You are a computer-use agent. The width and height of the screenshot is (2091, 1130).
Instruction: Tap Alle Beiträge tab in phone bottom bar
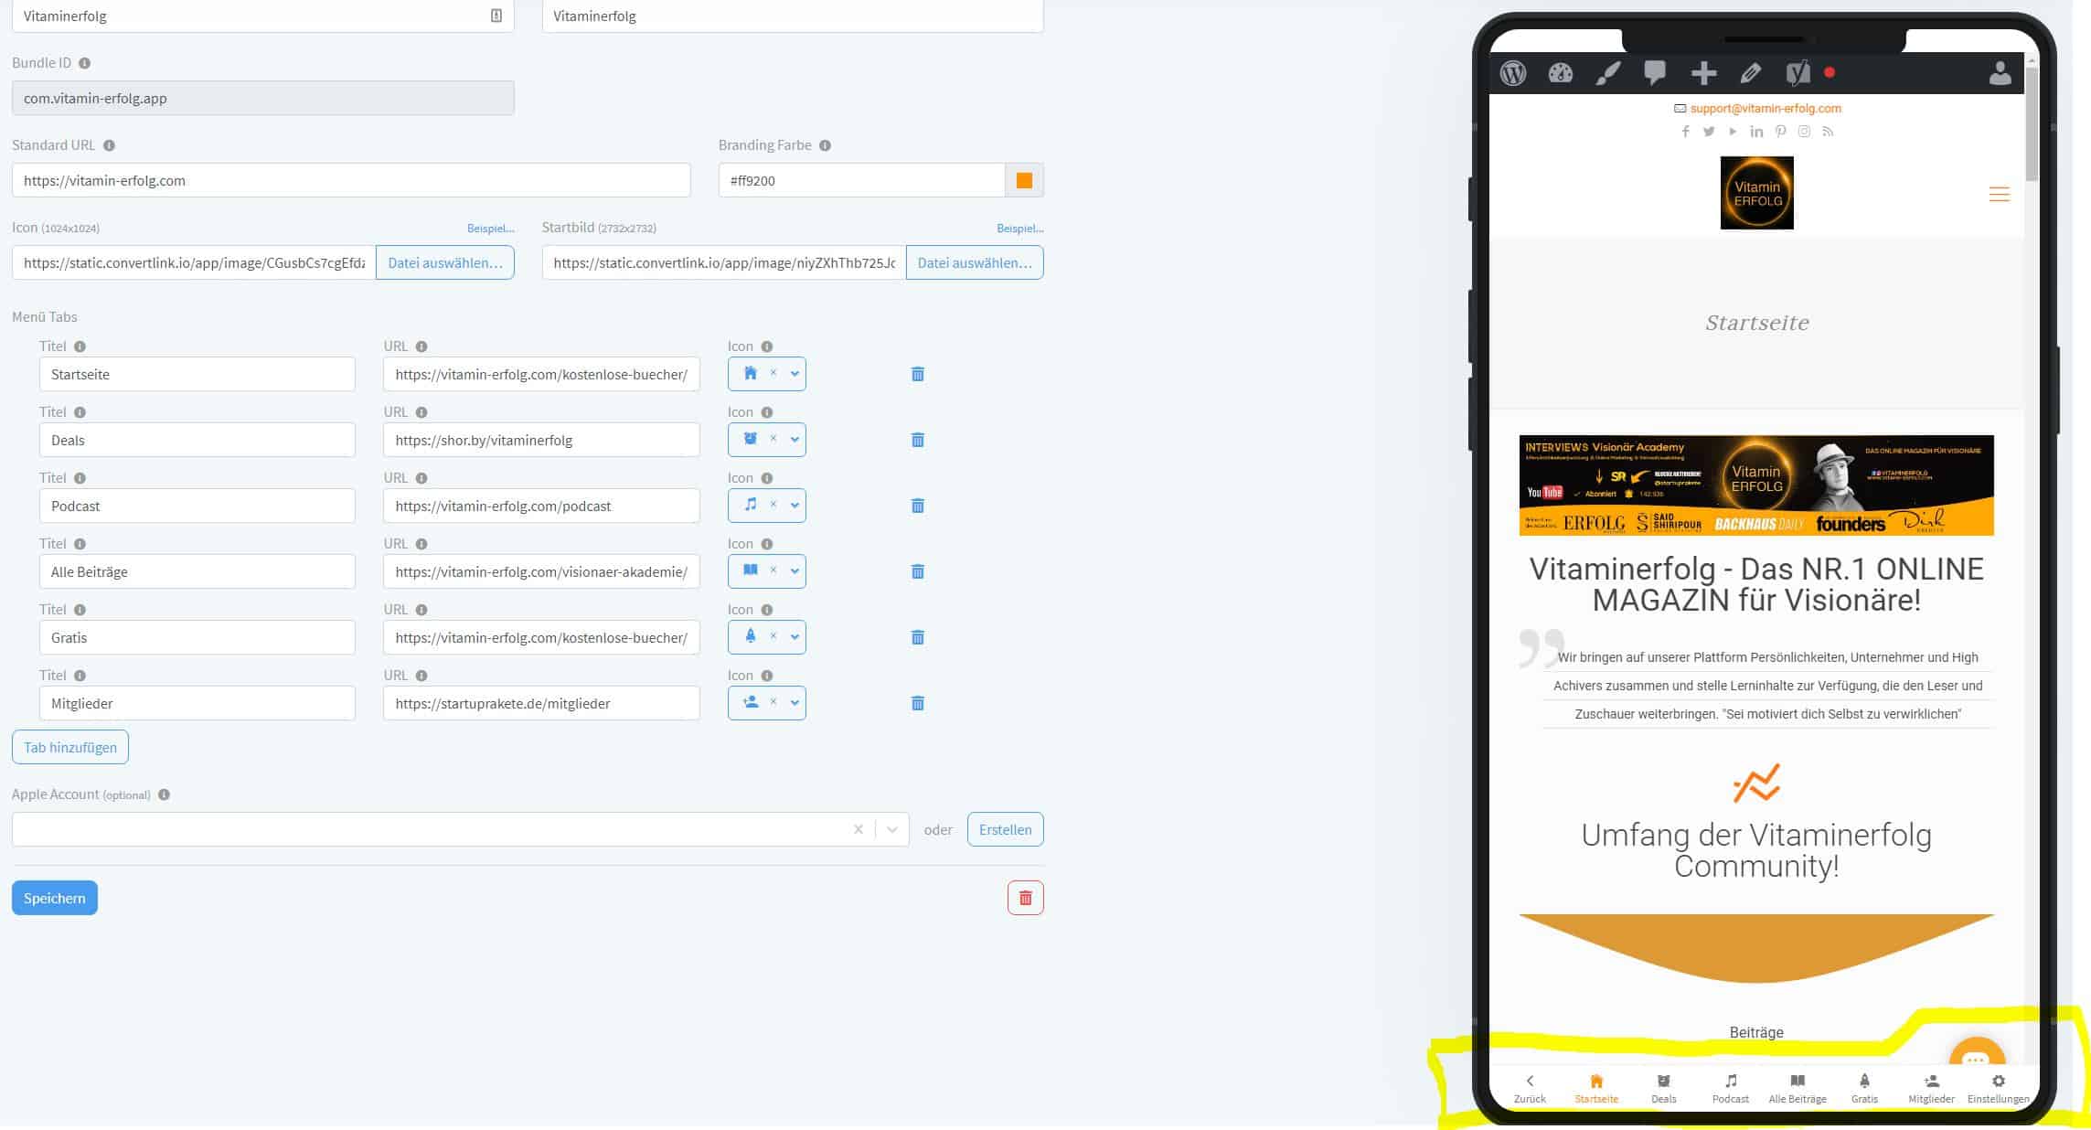[1798, 1089]
